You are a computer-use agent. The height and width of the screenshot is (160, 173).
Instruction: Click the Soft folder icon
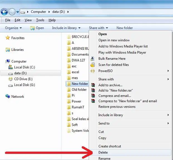tap(69, 125)
